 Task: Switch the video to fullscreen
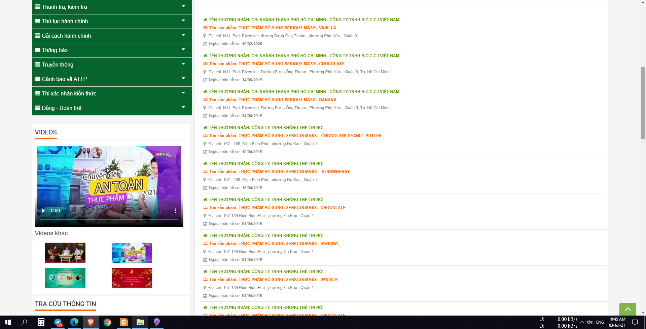pyautogui.click(x=159, y=211)
